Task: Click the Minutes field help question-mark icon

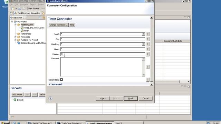Action: coord(147,54)
